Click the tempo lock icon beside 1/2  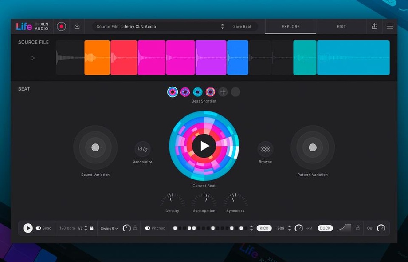(92, 228)
